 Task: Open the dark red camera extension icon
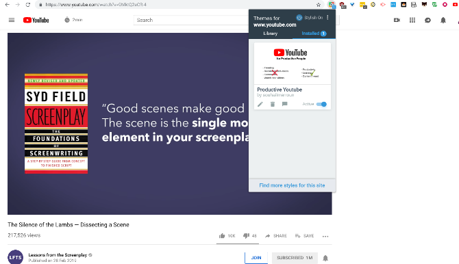343,5
